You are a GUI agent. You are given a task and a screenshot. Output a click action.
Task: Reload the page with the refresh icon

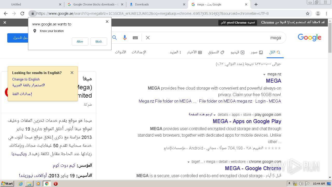(22, 14)
